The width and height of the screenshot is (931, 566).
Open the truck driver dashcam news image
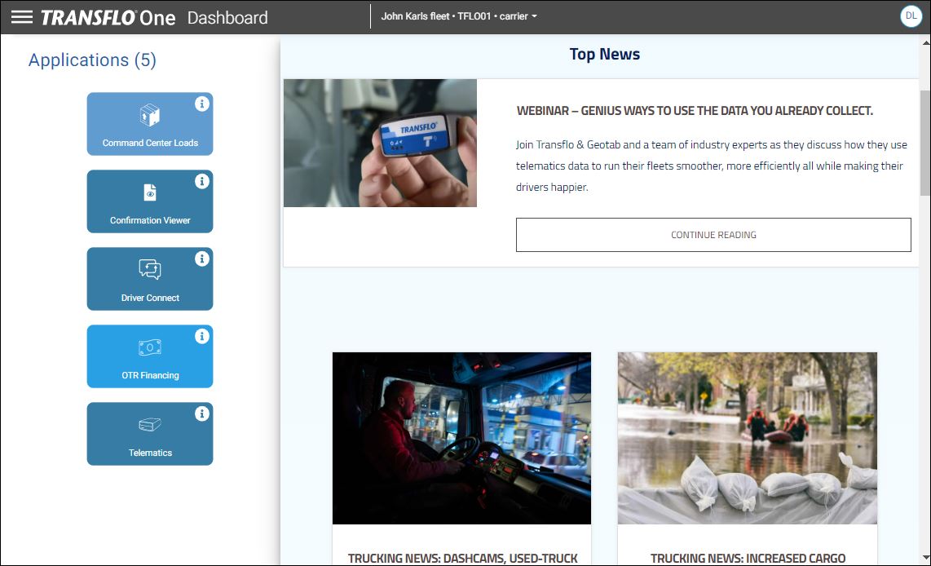[461, 438]
